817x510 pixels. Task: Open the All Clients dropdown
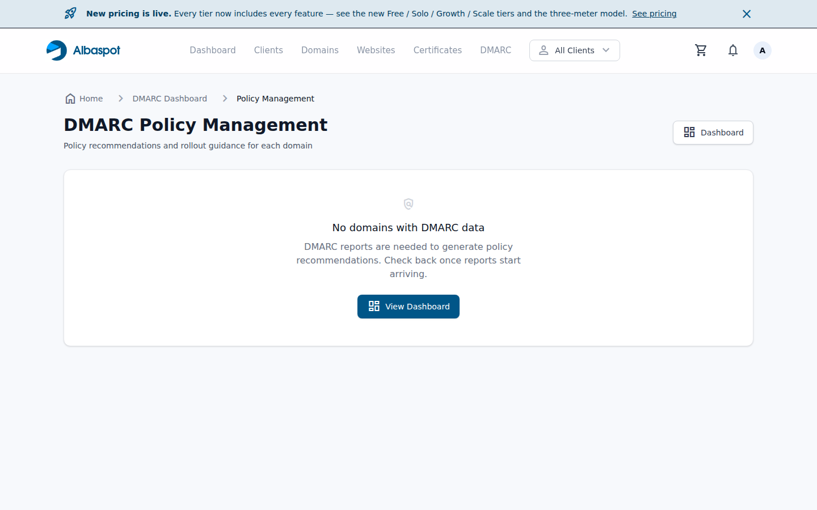575,50
